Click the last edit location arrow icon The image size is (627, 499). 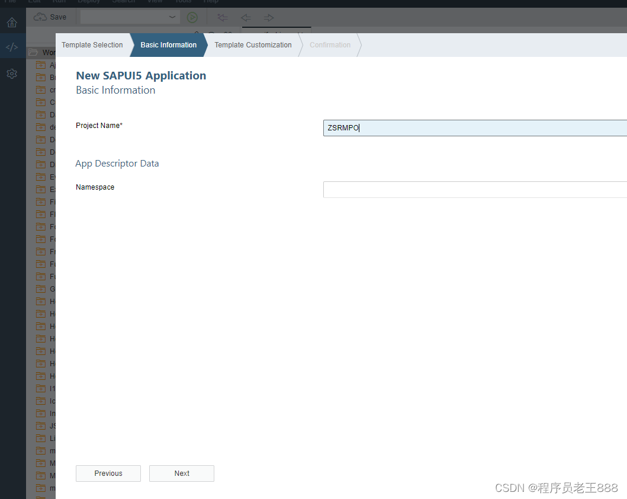223,18
